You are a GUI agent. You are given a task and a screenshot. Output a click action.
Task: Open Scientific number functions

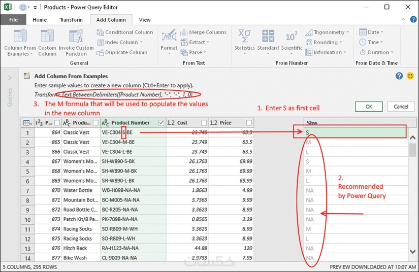tap(292, 42)
